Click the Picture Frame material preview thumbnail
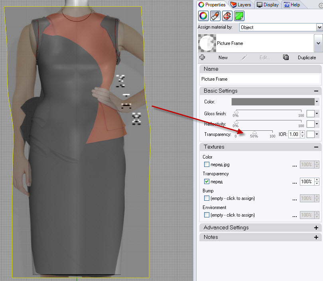Viewport: 323px width, 281px height. pyautogui.click(x=207, y=43)
